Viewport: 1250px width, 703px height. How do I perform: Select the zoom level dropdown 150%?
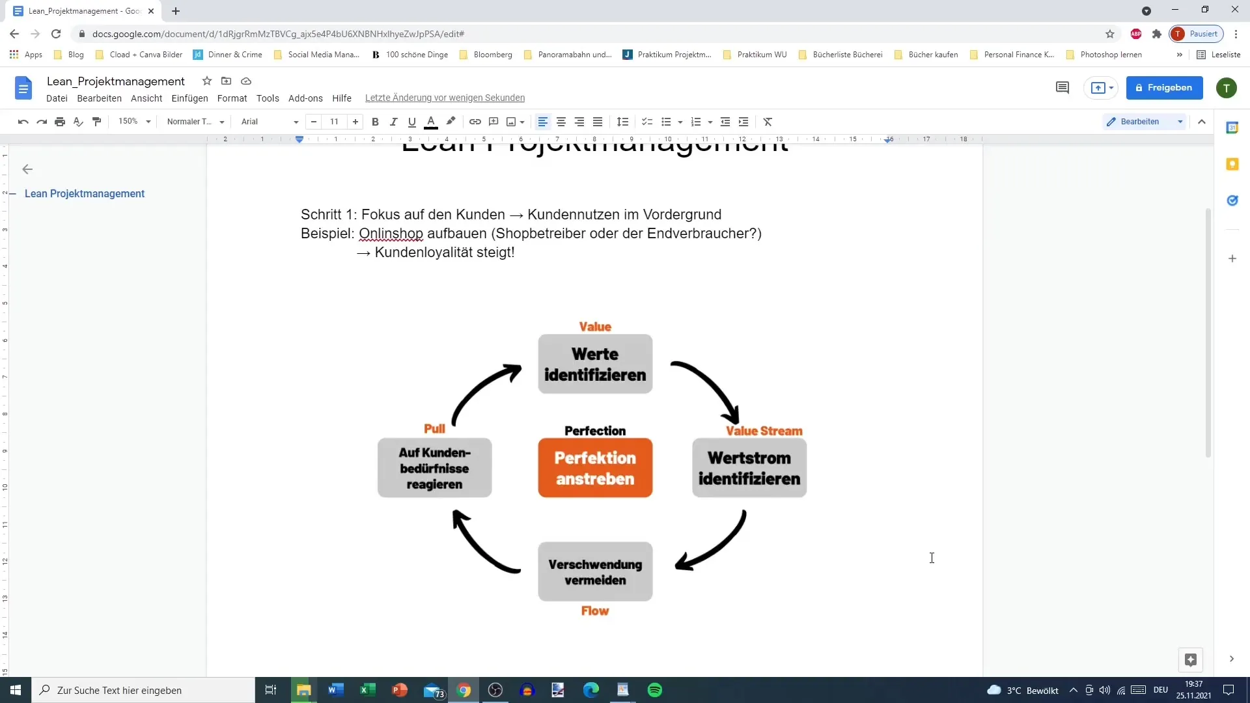coord(134,121)
